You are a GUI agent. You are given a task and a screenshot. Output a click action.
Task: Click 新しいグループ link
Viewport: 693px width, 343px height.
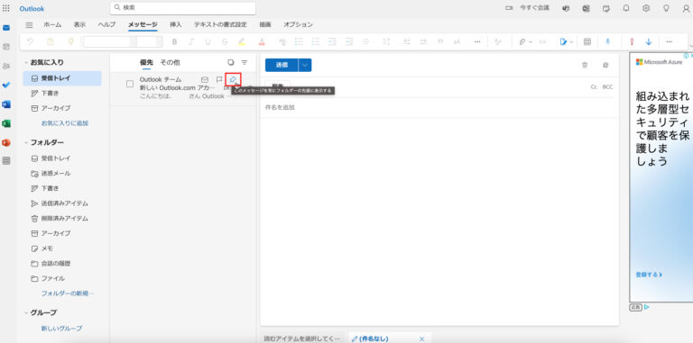61,329
